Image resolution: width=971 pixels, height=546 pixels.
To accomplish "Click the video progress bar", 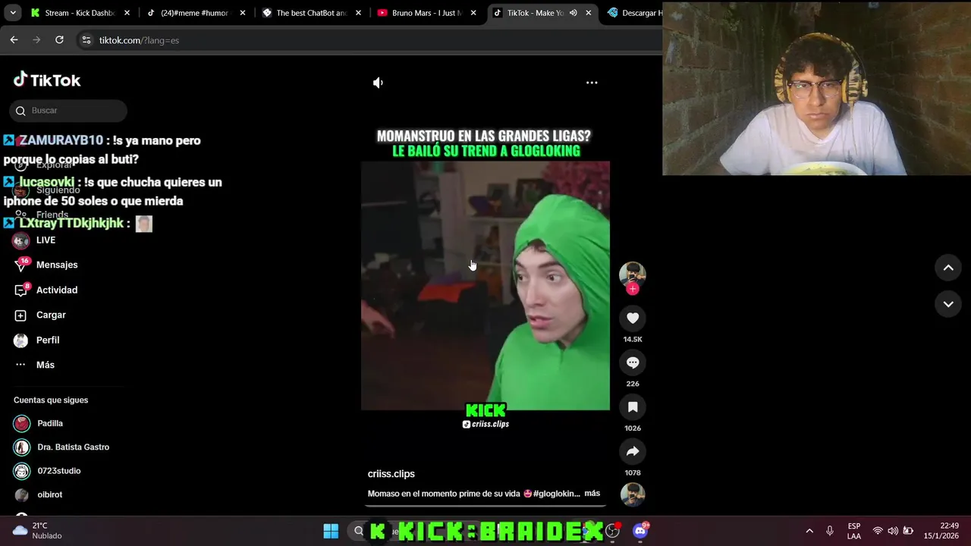I will pos(485,505).
